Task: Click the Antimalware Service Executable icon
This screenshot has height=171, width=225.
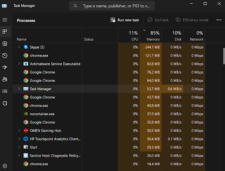Action: pos(26,64)
